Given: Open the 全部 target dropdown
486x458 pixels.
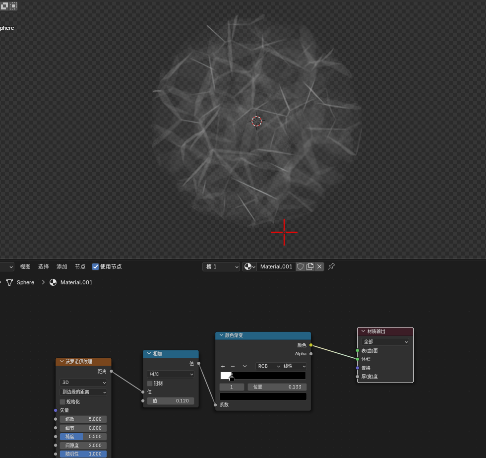Looking at the screenshot, I should 385,342.
